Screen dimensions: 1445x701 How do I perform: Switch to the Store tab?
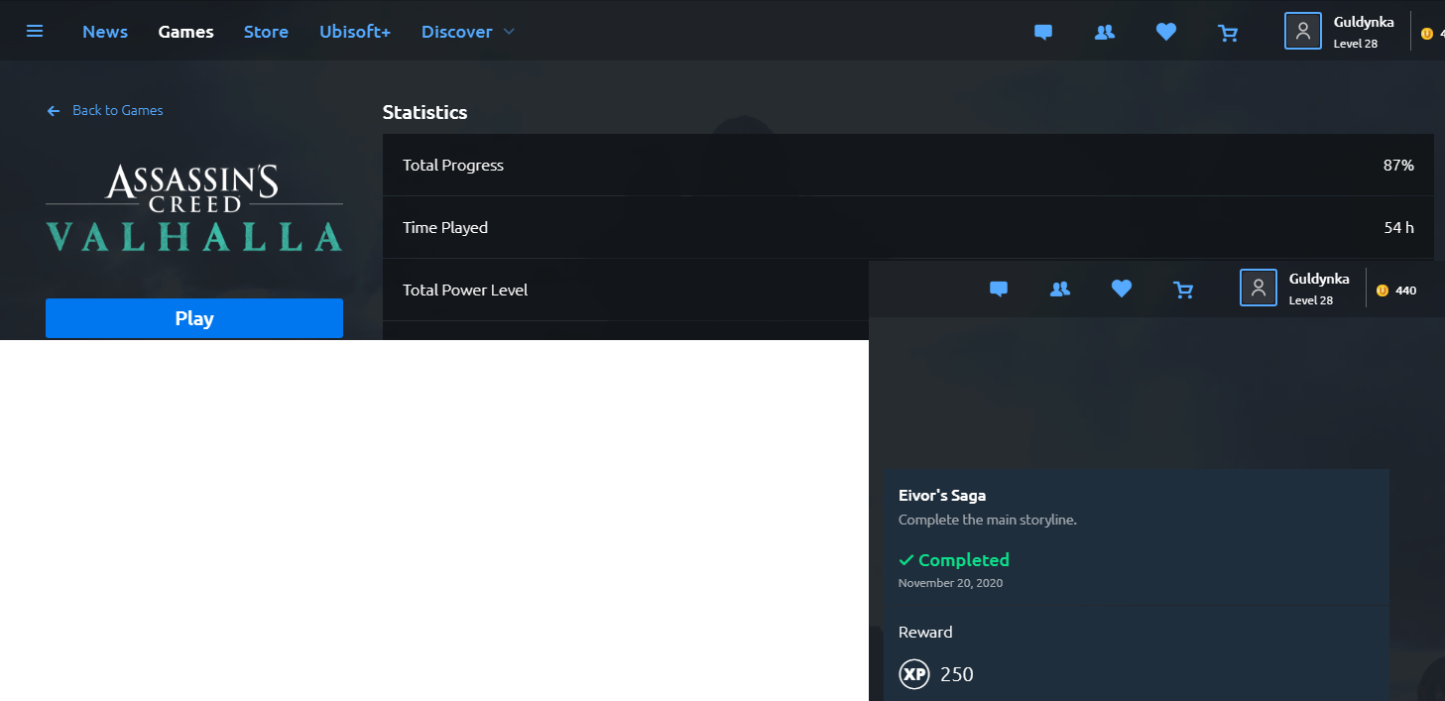coord(266,32)
